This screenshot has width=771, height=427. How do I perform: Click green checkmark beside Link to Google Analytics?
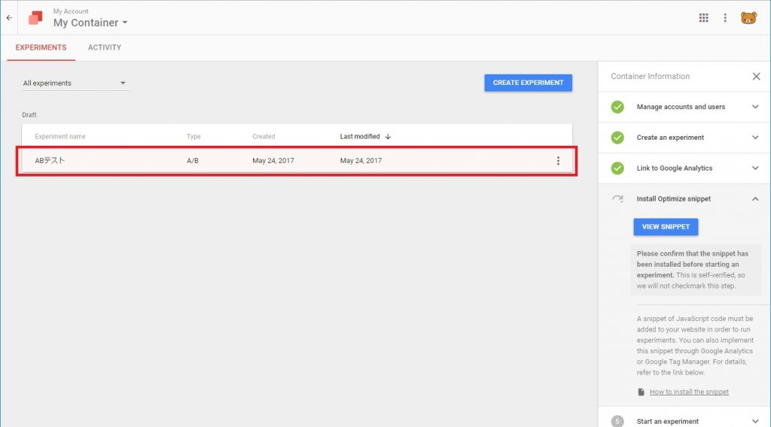(617, 168)
